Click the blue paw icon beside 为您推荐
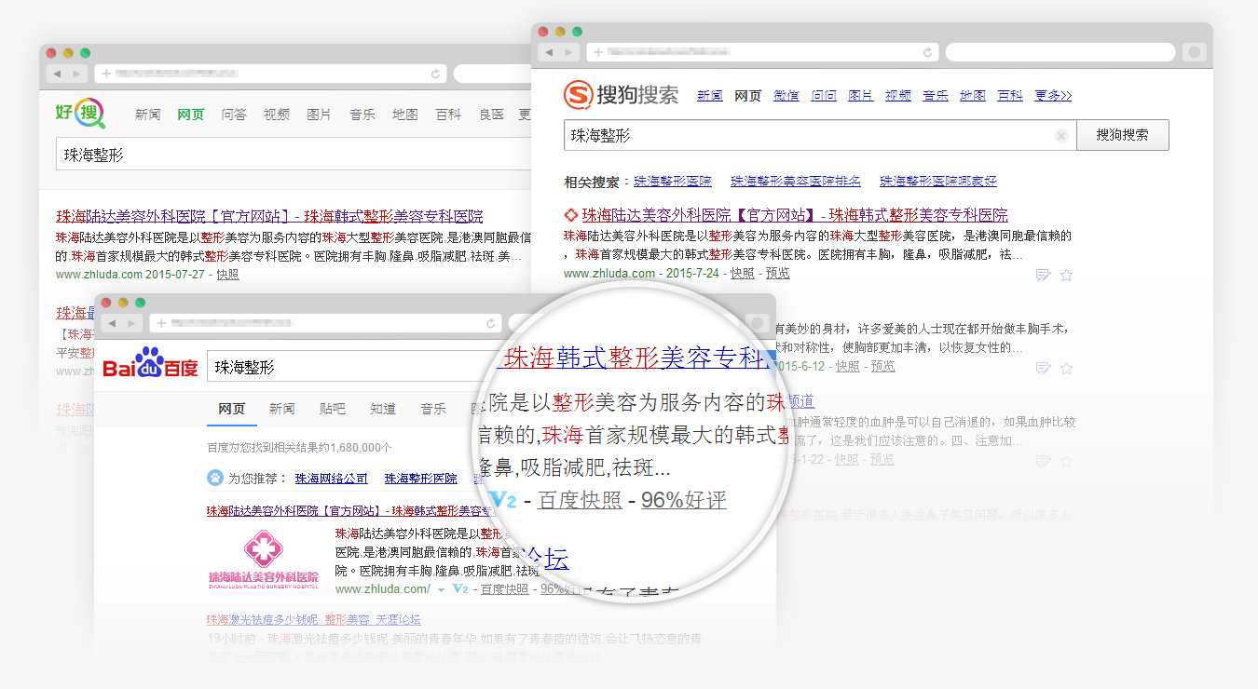This screenshot has height=689, width=1258. [215, 479]
